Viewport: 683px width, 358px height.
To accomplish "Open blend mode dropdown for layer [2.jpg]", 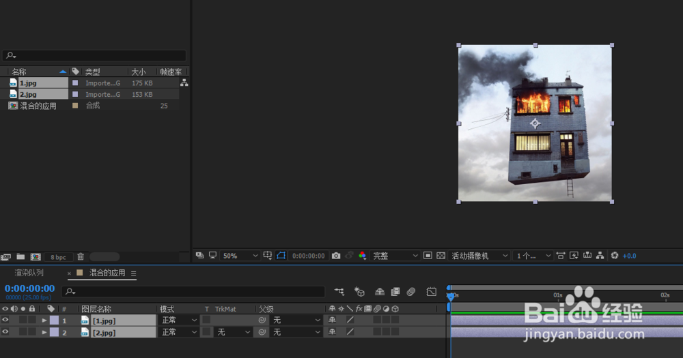I will coord(179,332).
